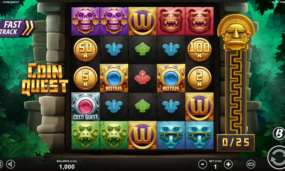Click the spin button
Viewport: 285px width, 171px height.
[x=277, y=158]
